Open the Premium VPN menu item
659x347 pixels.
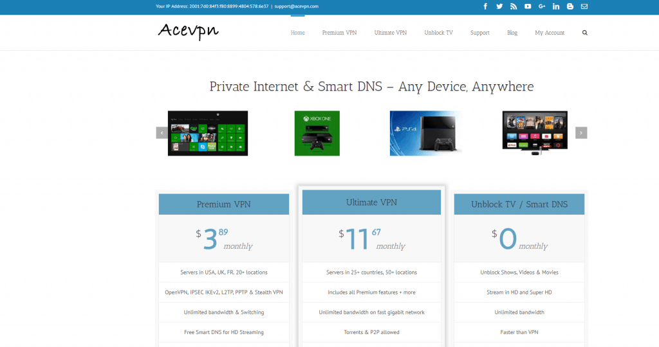(339, 33)
